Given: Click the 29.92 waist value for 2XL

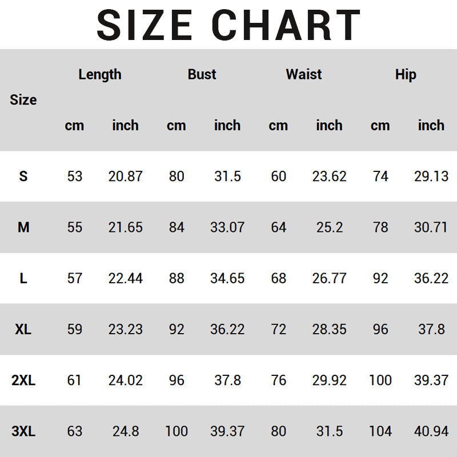Looking at the screenshot, I should click(329, 380).
